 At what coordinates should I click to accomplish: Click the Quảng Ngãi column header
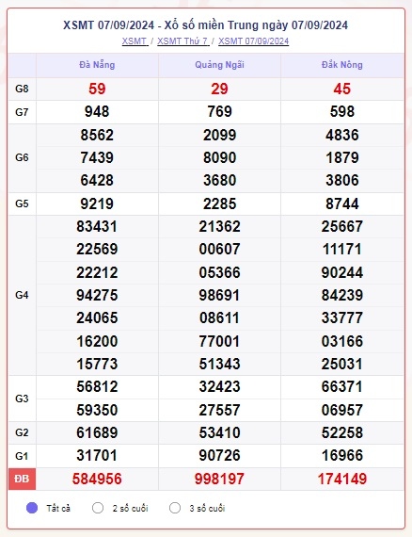(219, 65)
